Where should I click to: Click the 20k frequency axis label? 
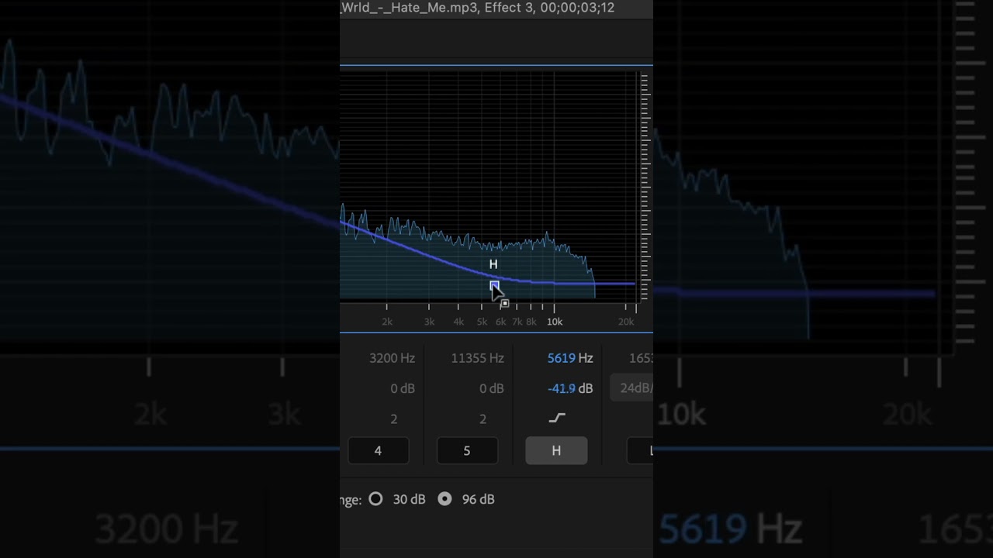pos(625,322)
